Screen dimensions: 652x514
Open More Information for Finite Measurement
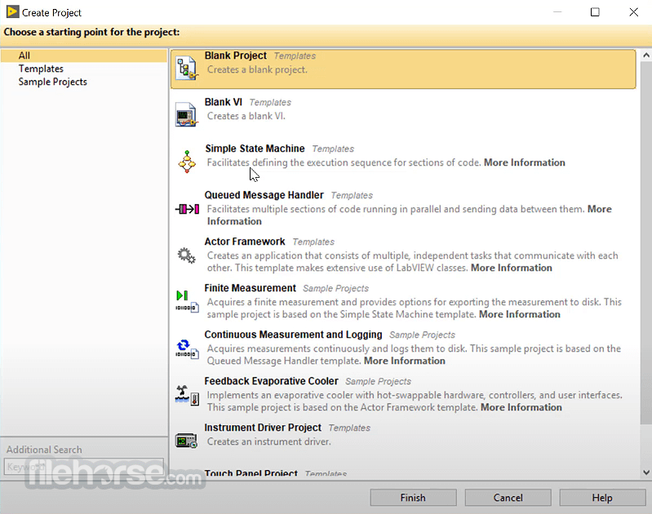coord(519,314)
